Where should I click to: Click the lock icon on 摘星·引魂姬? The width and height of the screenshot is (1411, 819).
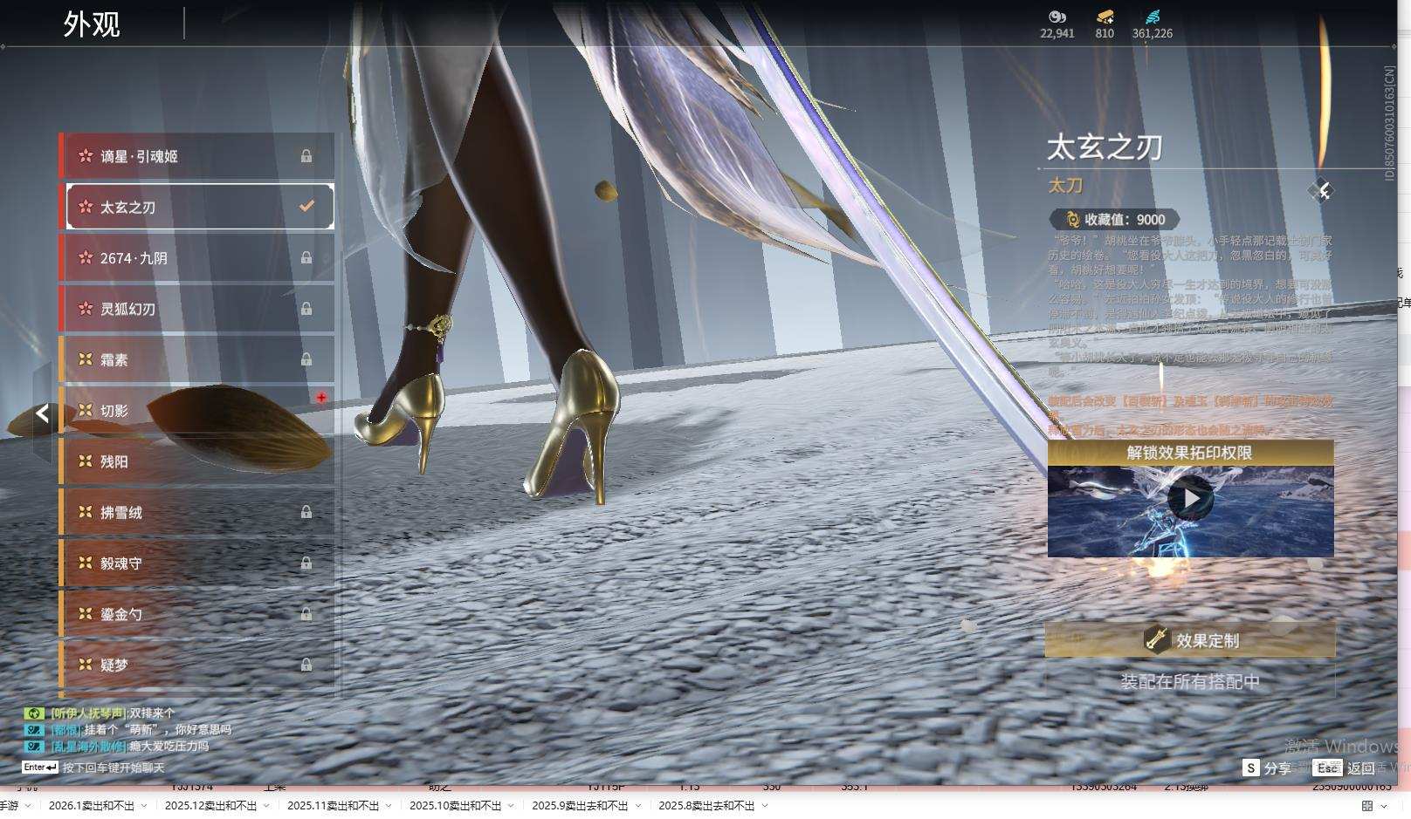tap(306, 156)
